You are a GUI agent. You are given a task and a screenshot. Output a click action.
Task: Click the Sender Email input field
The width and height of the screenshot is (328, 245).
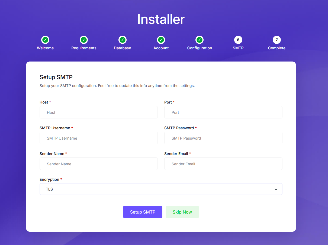[x=223, y=164]
